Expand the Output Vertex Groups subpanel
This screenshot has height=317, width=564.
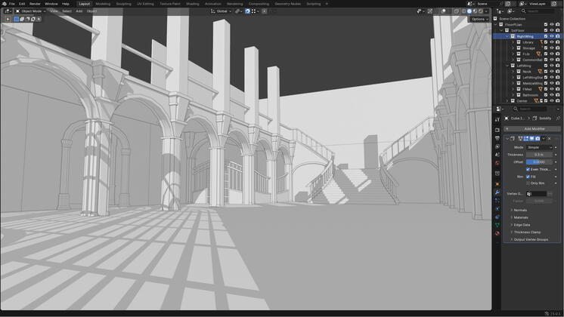pyautogui.click(x=531, y=239)
